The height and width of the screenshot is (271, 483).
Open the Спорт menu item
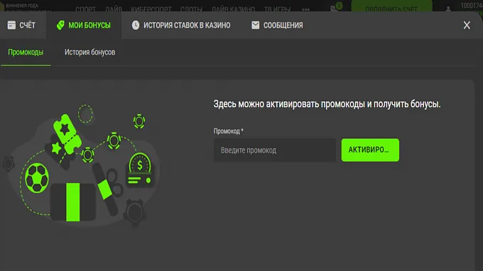point(86,9)
